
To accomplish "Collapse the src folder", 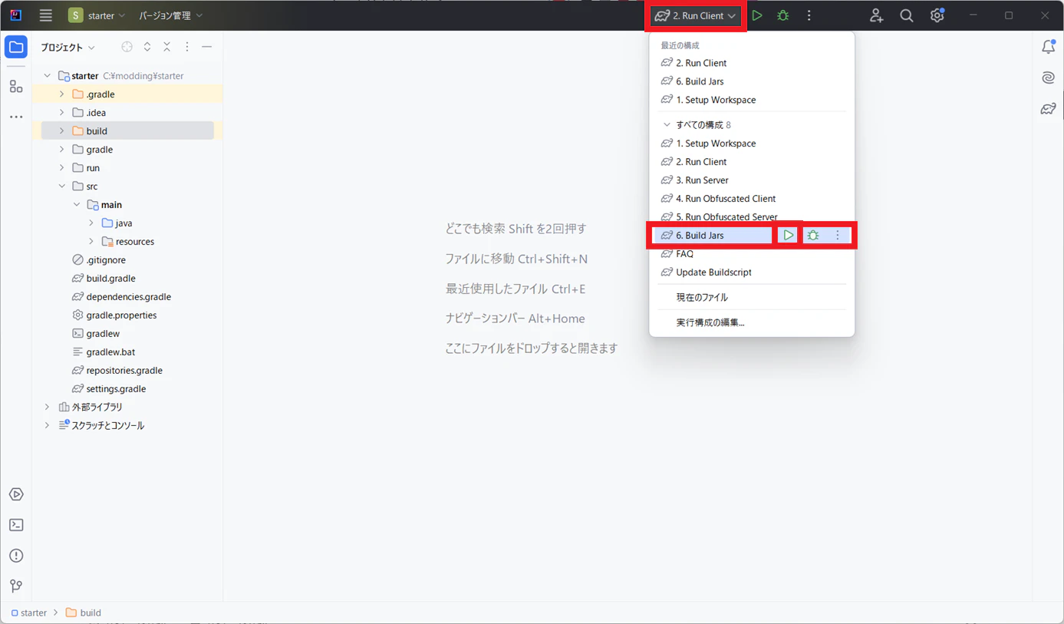I will [x=62, y=187].
